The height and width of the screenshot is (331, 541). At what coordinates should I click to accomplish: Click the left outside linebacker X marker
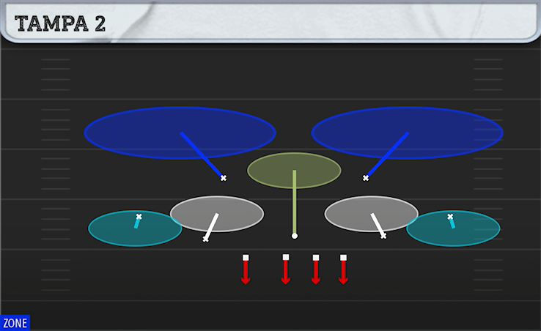206,239
